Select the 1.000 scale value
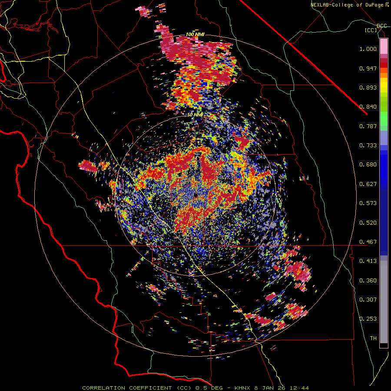The width and height of the screenshot is (391, 391). 368,49
